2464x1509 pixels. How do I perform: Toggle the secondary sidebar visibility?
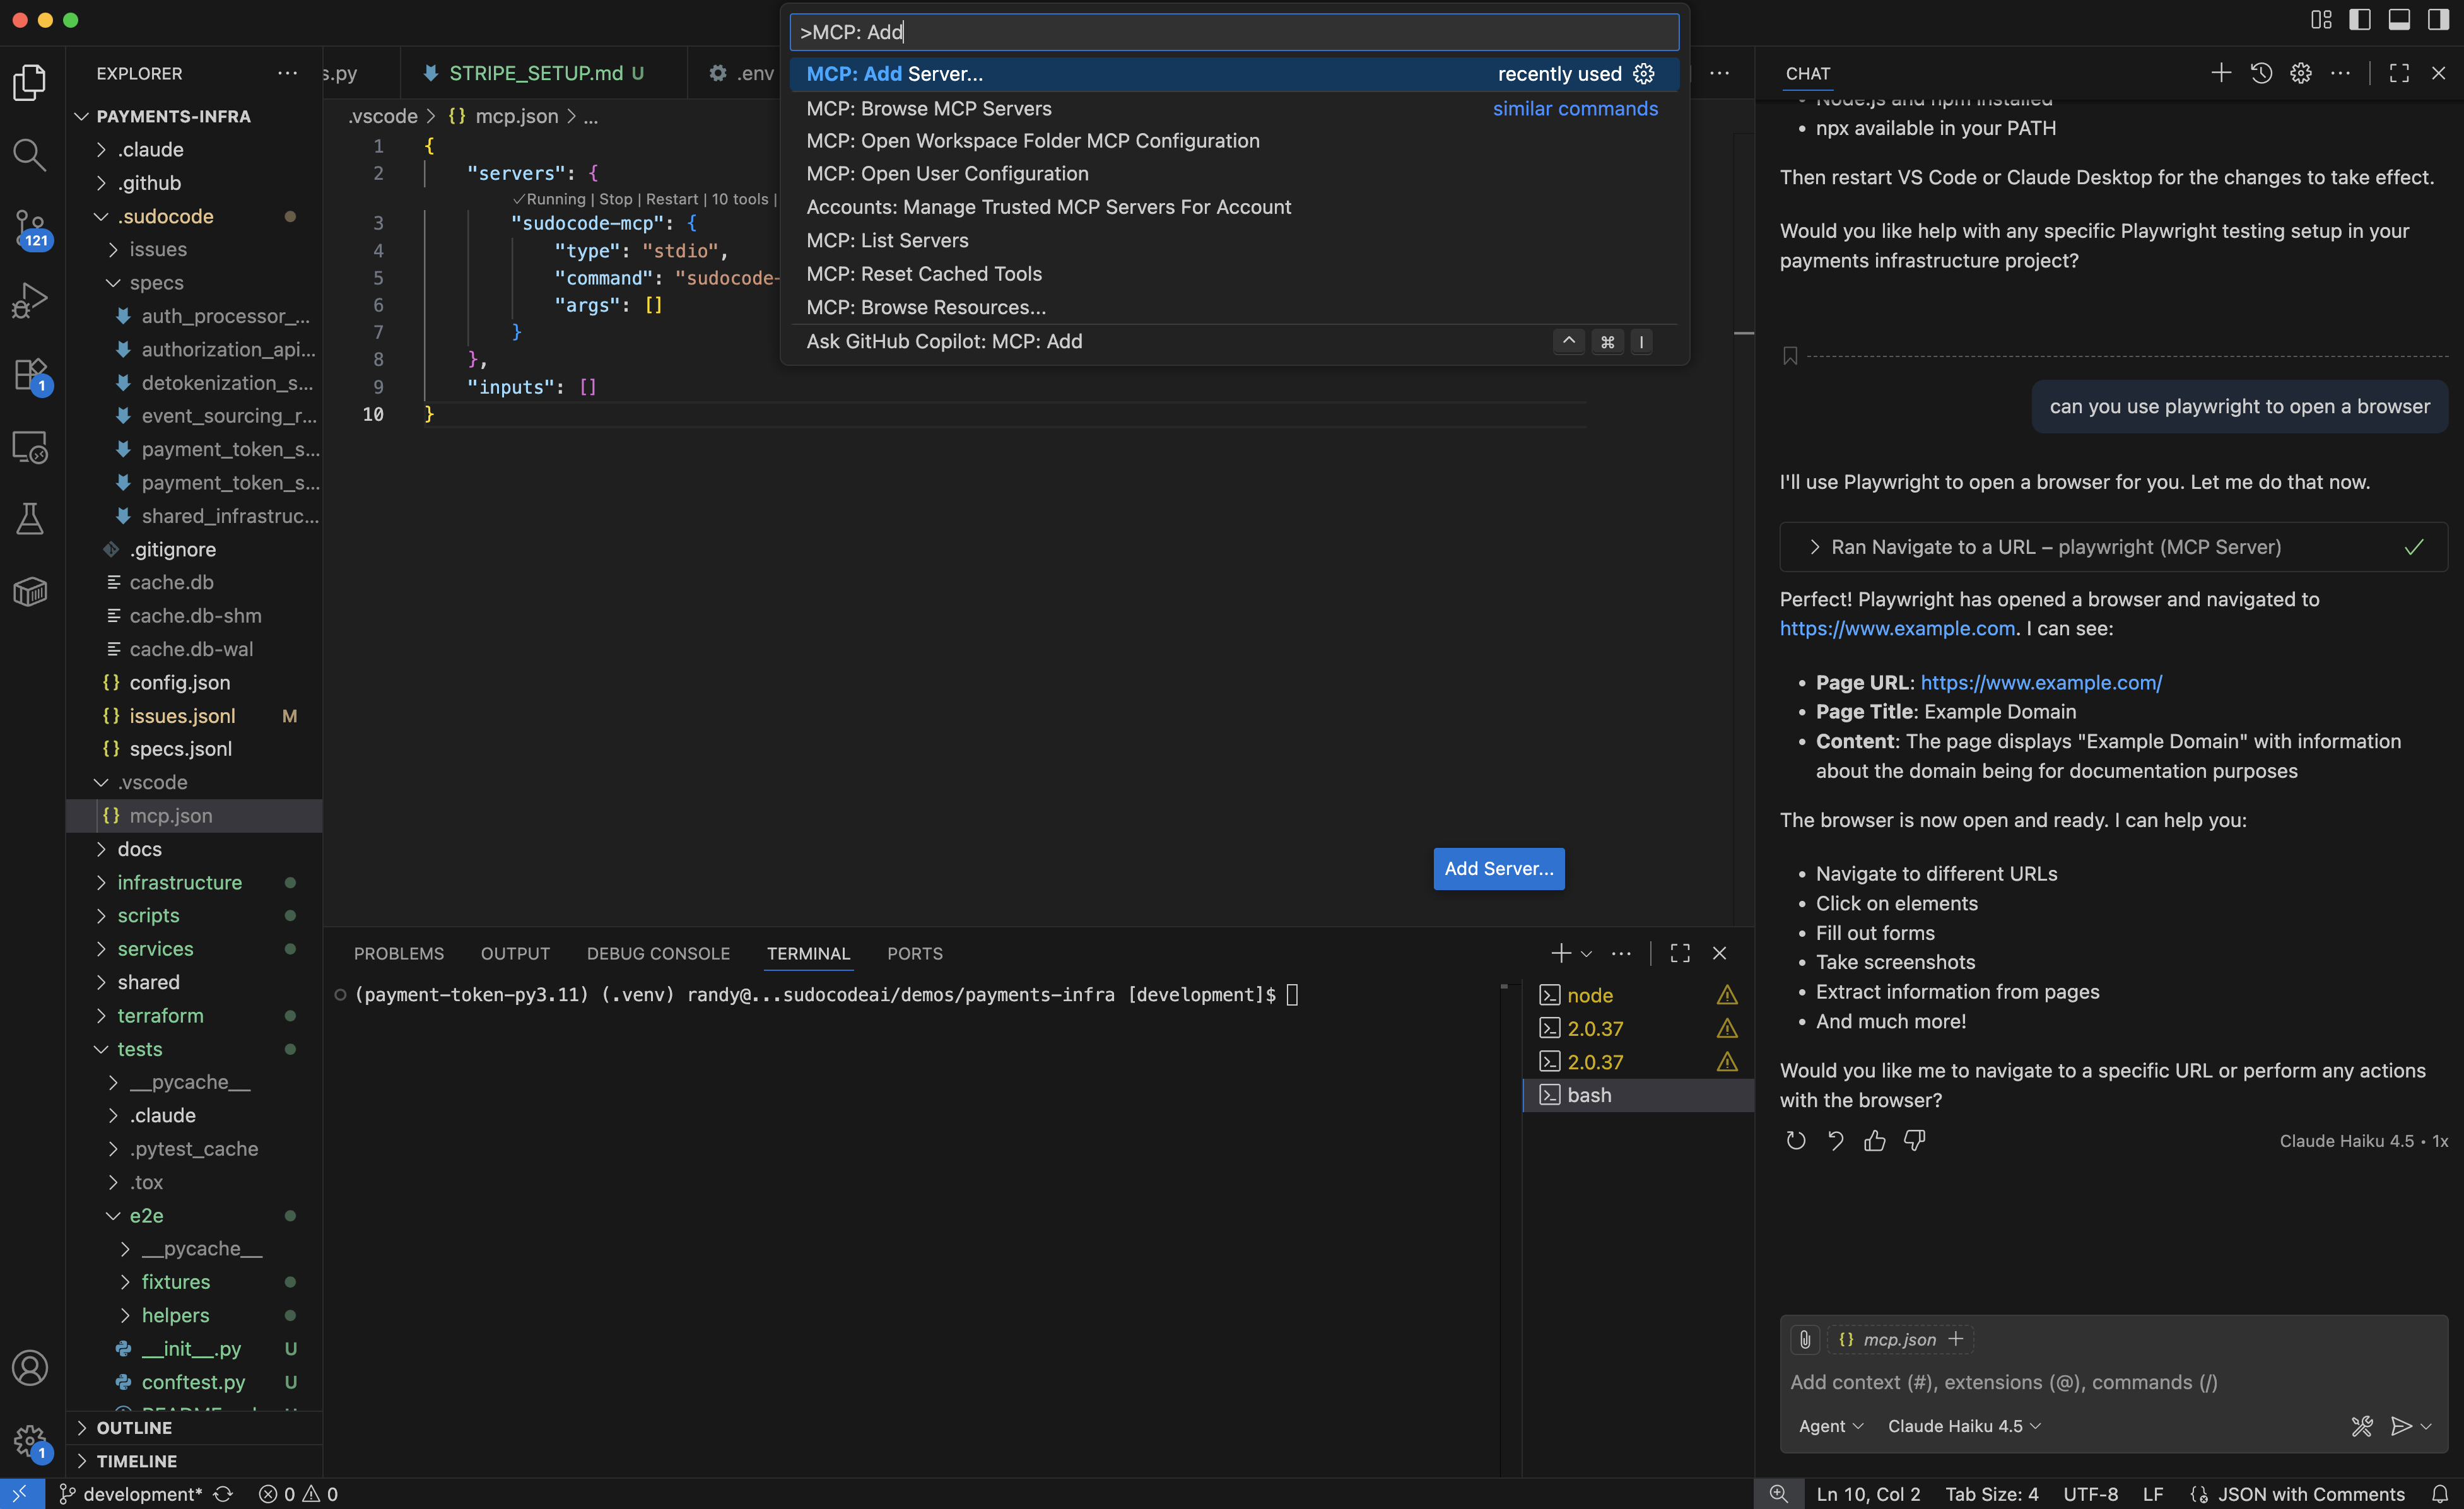[x=2440, y=19]
